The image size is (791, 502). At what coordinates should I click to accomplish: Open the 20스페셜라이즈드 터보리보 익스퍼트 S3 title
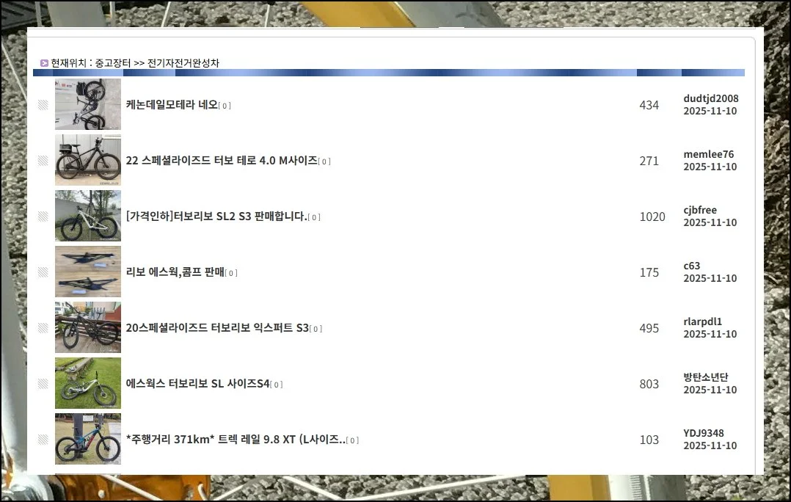click(217, 328)
